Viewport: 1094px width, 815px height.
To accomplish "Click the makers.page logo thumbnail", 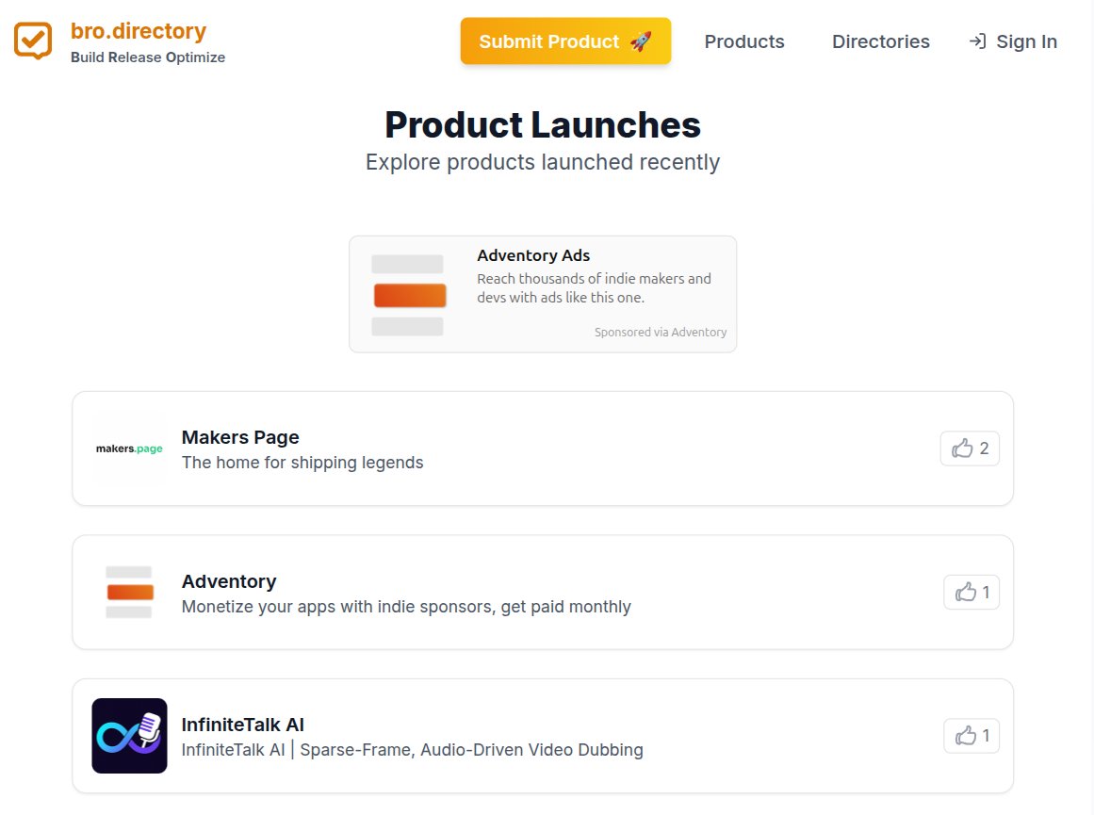I will [129, 448].
